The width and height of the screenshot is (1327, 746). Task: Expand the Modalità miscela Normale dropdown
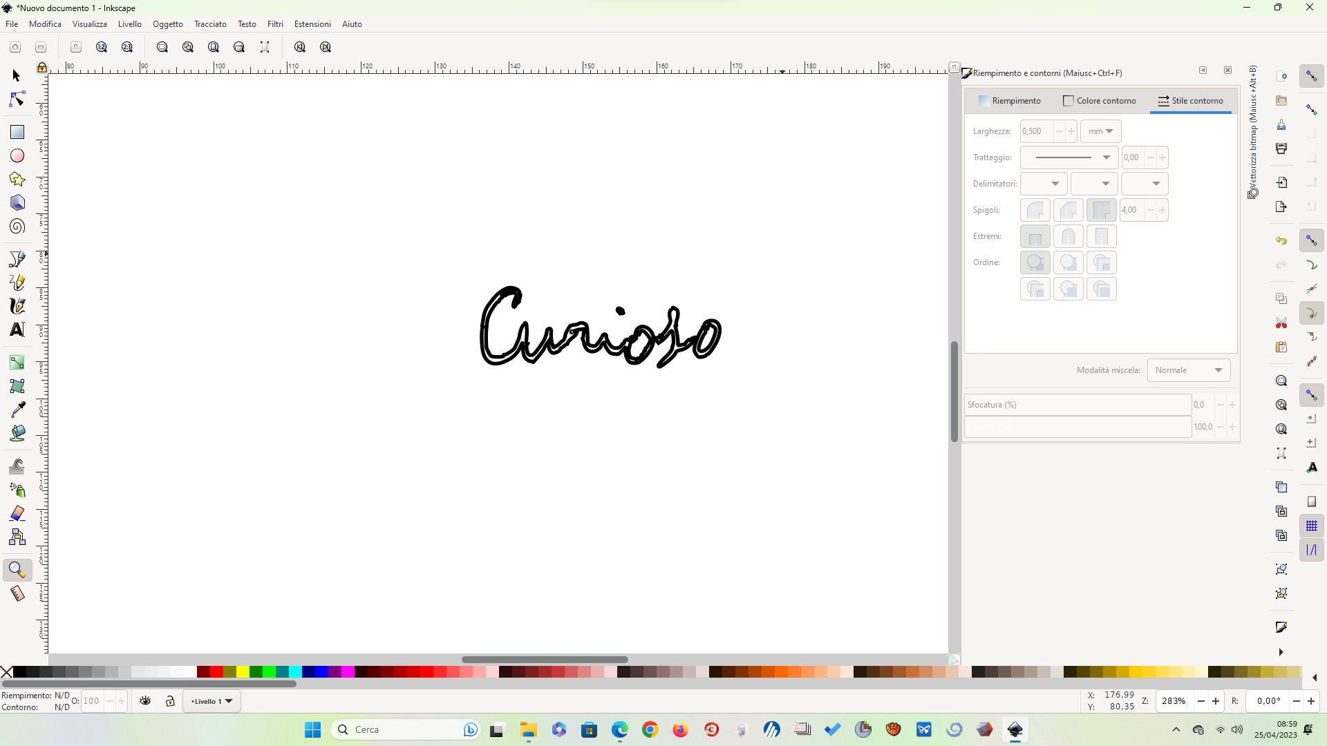point(1188,370)
